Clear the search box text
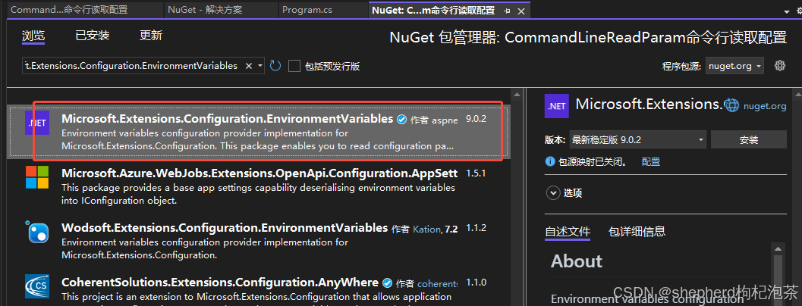This screenshot has width=802, height=306. coord(249,66)
